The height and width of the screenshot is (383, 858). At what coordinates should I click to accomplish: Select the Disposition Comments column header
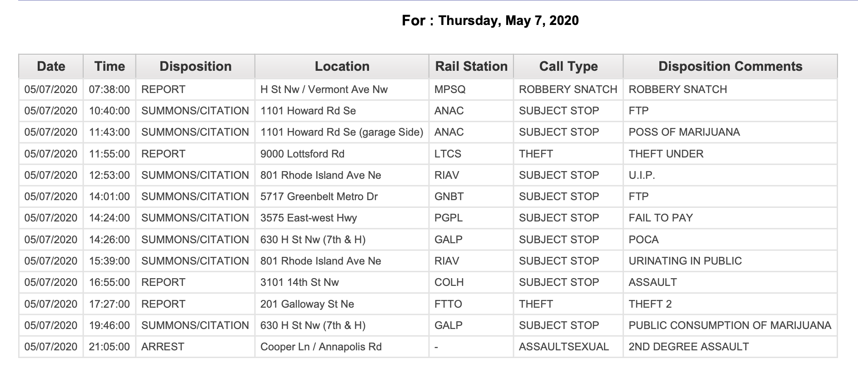tap(730, 66)
